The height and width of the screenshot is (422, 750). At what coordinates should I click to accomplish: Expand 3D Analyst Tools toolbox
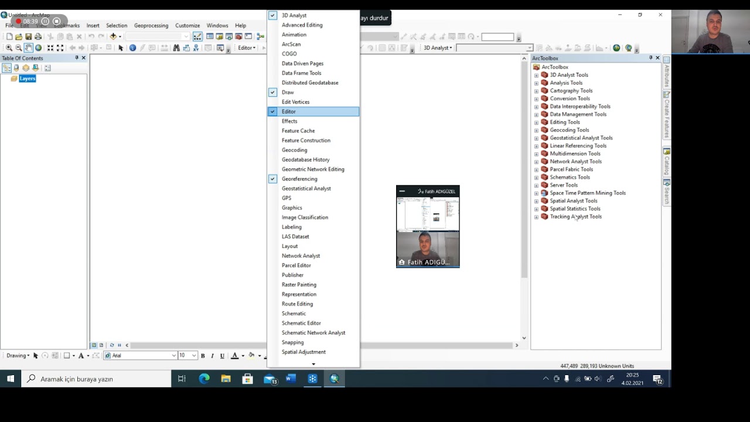point(536,75)
